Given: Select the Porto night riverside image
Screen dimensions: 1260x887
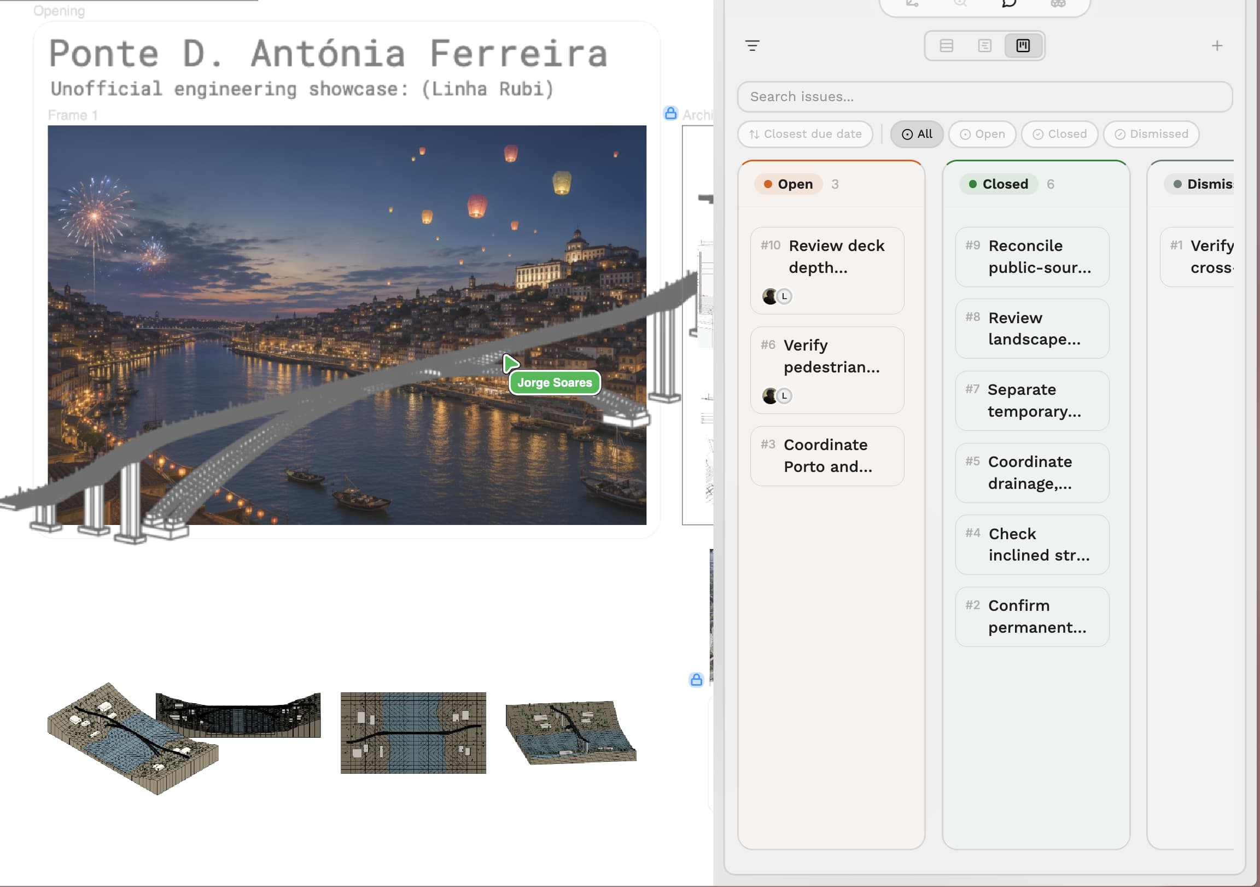Looking at the screenshot, I should pos(347,325).
